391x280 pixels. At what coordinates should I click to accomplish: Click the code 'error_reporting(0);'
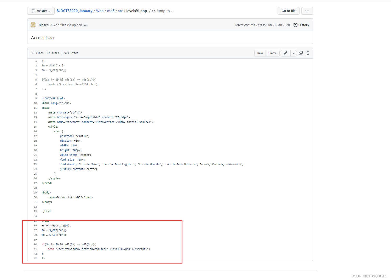click(56, 226)
